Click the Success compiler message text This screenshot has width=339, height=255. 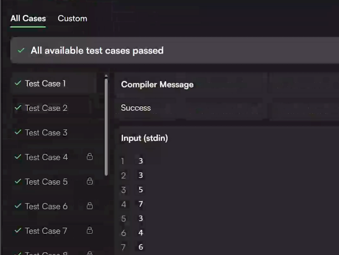click(136, 108)
